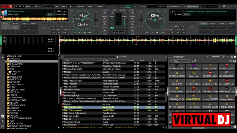This screenshot has width=237, height=133.
Task: Toggle SYNC on deck 2
Action: coord(162,33)
